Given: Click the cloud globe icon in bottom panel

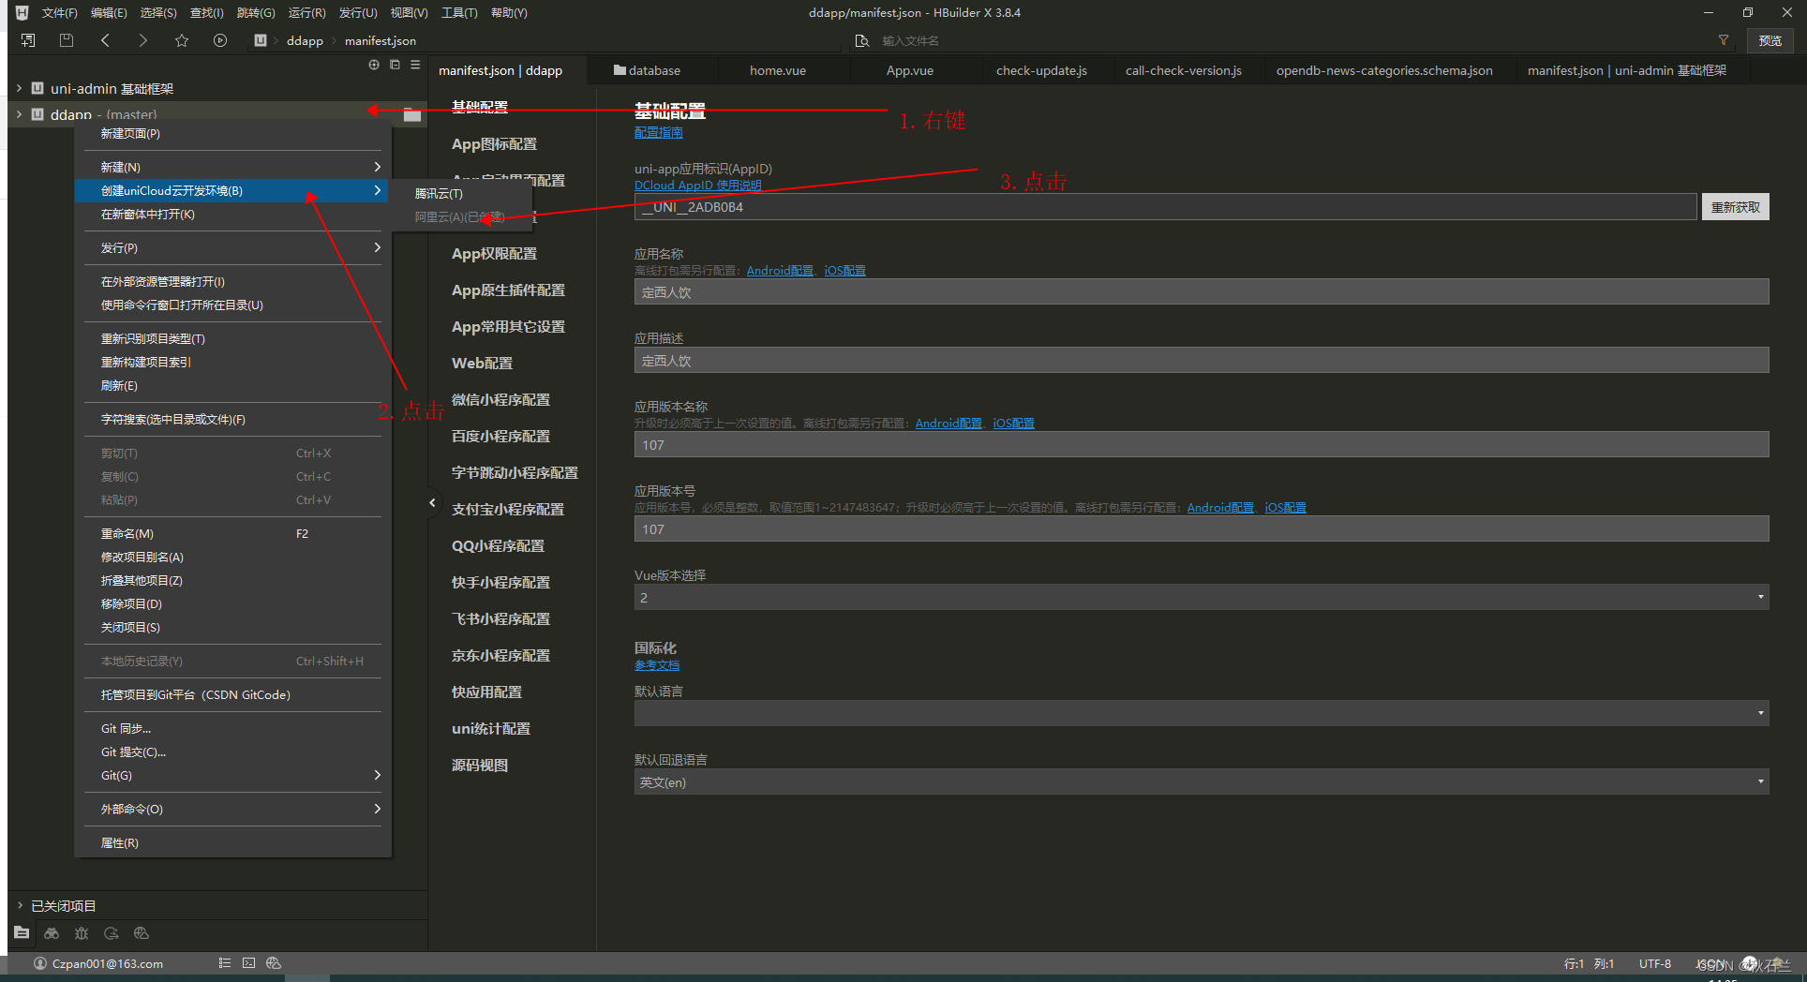Looking at the screenshot, I should (142, 933).
